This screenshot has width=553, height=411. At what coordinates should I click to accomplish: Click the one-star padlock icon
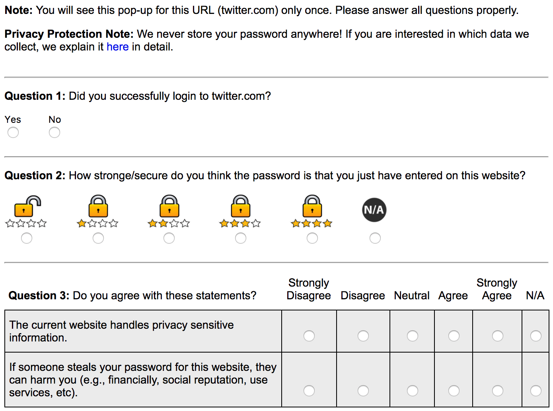(98, 211)
